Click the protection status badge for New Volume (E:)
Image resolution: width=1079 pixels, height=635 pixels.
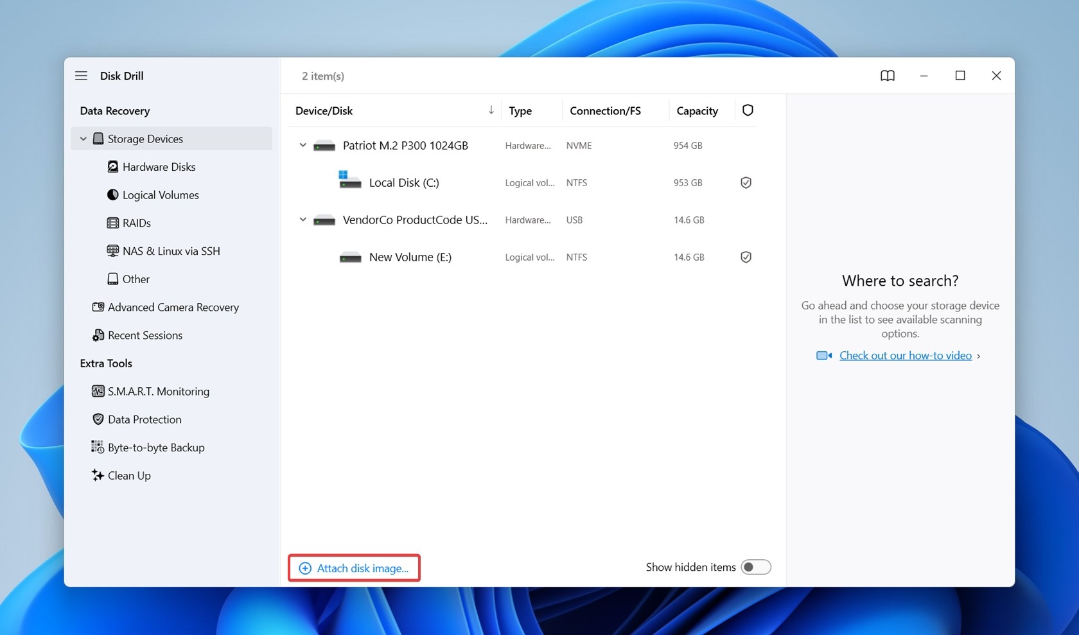point(746,257)
